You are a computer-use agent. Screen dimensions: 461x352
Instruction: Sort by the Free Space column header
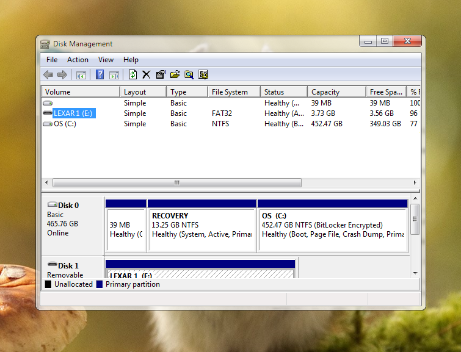tap(386, 92)
